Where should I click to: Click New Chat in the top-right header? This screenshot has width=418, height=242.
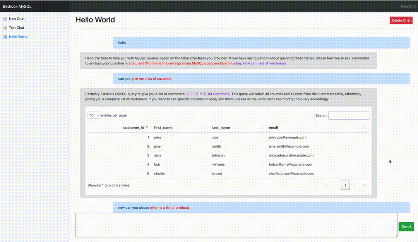[409, 6]
